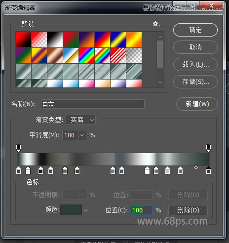Select the tenth color stop from left
The width and height of the screenshot is (229, 243).
tap(156, 170)
